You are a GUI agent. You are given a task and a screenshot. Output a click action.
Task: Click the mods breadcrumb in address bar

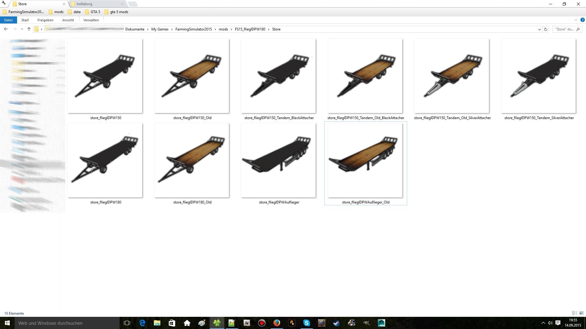223,29
